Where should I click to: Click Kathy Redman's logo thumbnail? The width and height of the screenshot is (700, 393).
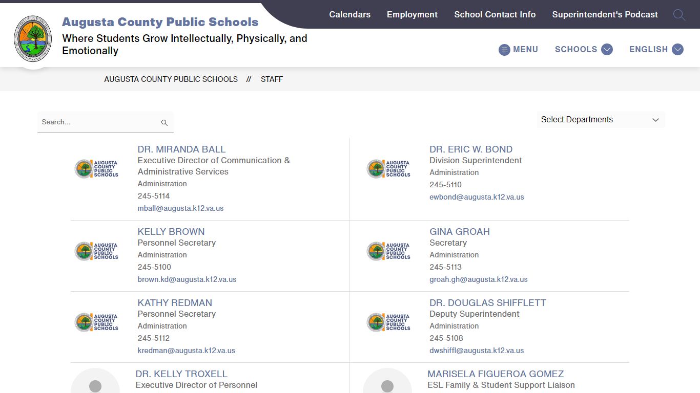tap(96, 322)
